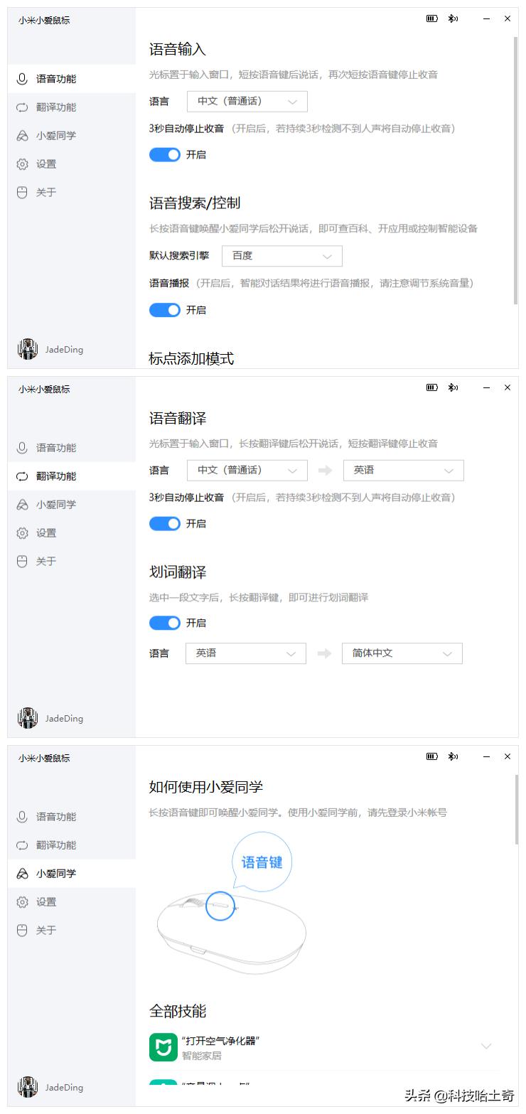Select 翻译功能 in the 语音翻译 window sidebar
This screenshot has width=526, height=1114.
(72, 476)
